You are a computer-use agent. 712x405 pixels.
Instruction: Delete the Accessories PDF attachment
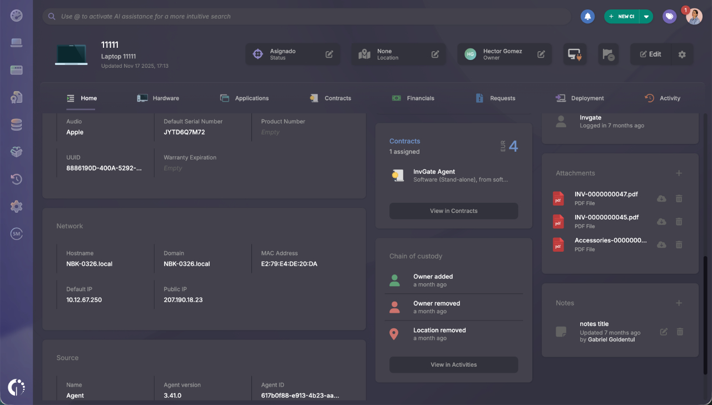tap(679, 244)
